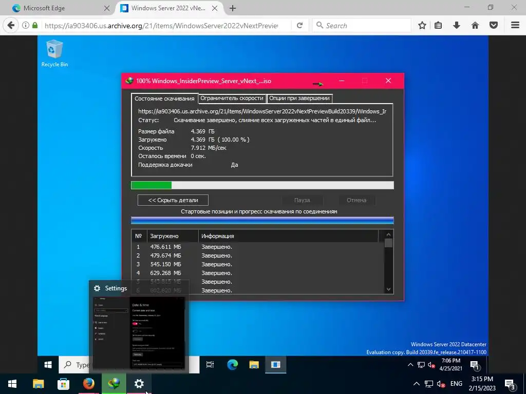The width and height of the screenshot is (526, 394).
Task: Open Microsoft Store on host taskbar
Action: point(63,384)
